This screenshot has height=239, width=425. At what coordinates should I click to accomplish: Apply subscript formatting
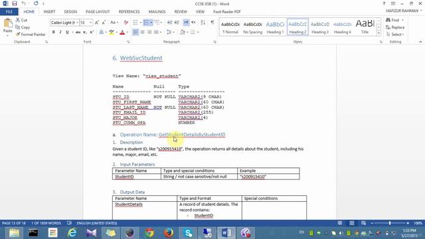click(x=85, y=33)
